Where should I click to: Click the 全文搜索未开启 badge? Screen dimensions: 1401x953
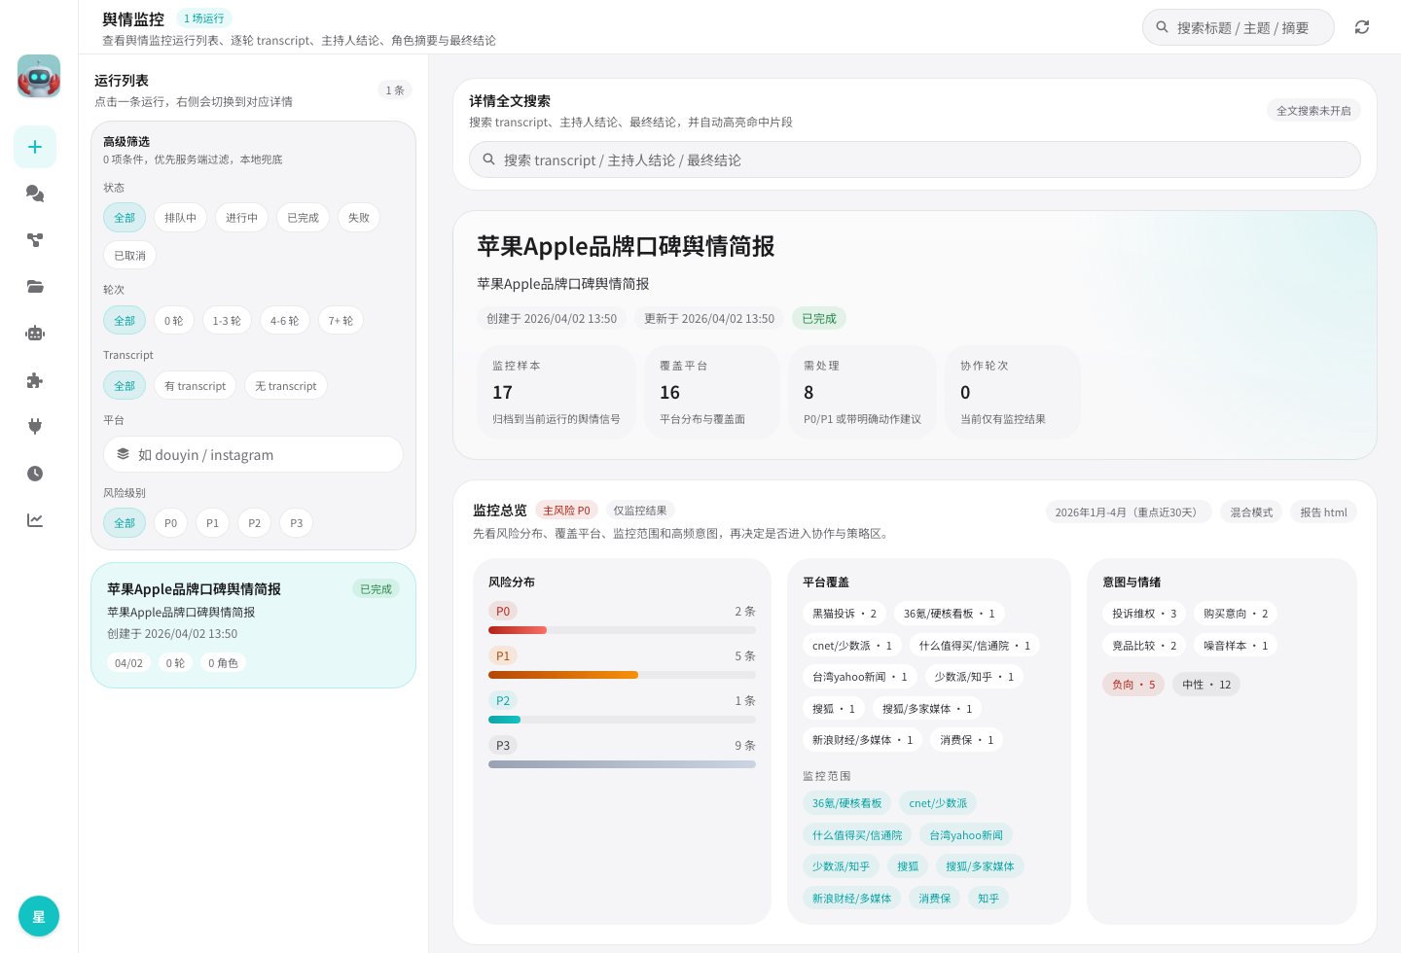point(1313,111)
